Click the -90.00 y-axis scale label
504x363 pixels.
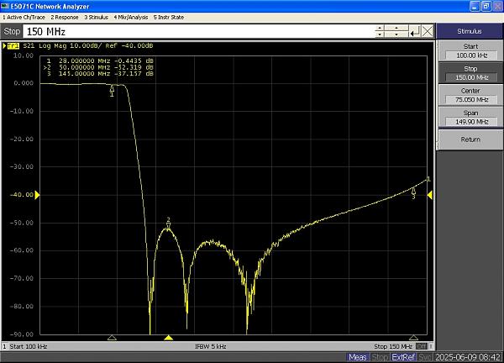[22, 334]
